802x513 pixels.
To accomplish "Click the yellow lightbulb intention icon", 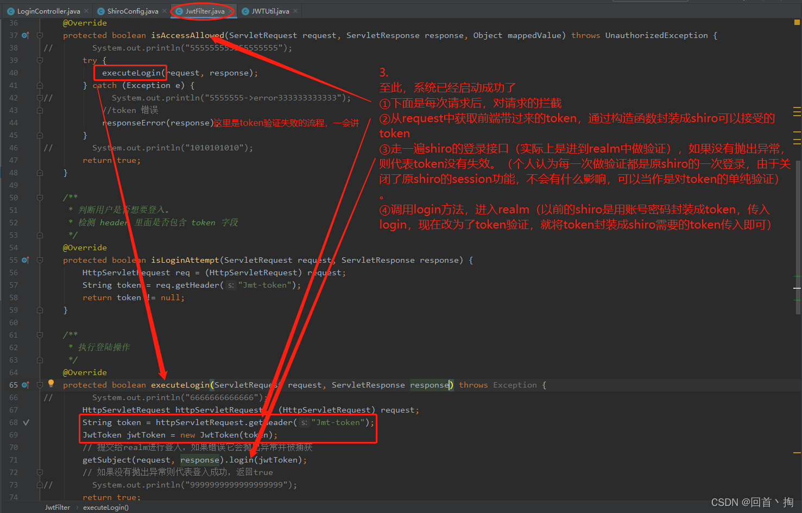I will click(51, 383).
